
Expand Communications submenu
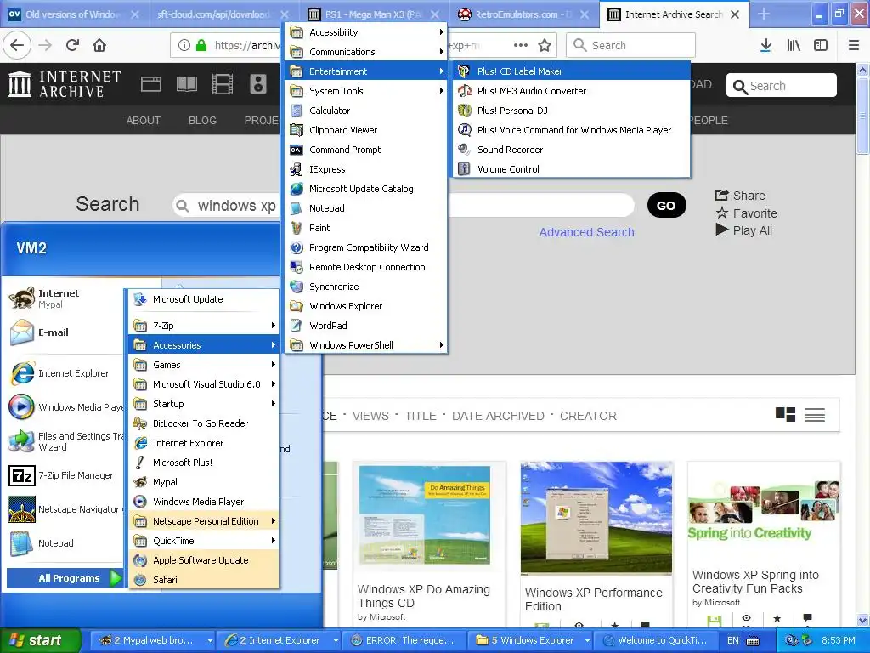pos(366,52)
